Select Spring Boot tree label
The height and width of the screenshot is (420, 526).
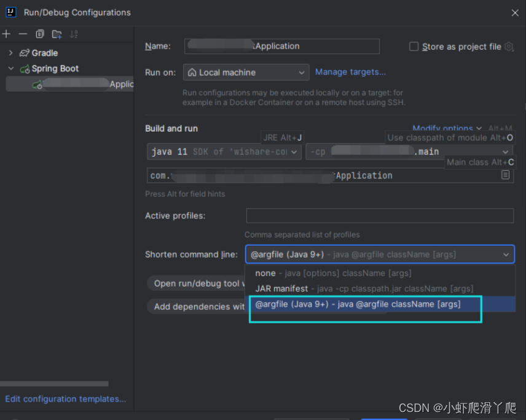pos(55,68)
